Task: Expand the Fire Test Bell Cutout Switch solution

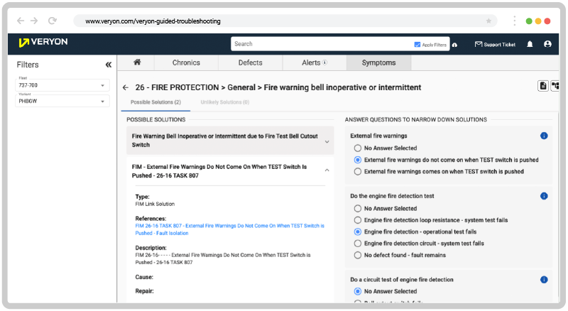Action: [x=327, y=141]
